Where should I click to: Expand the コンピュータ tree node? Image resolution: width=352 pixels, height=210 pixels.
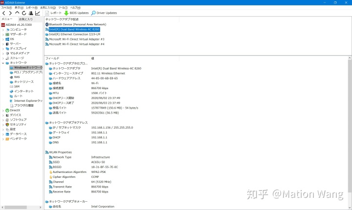3,30
